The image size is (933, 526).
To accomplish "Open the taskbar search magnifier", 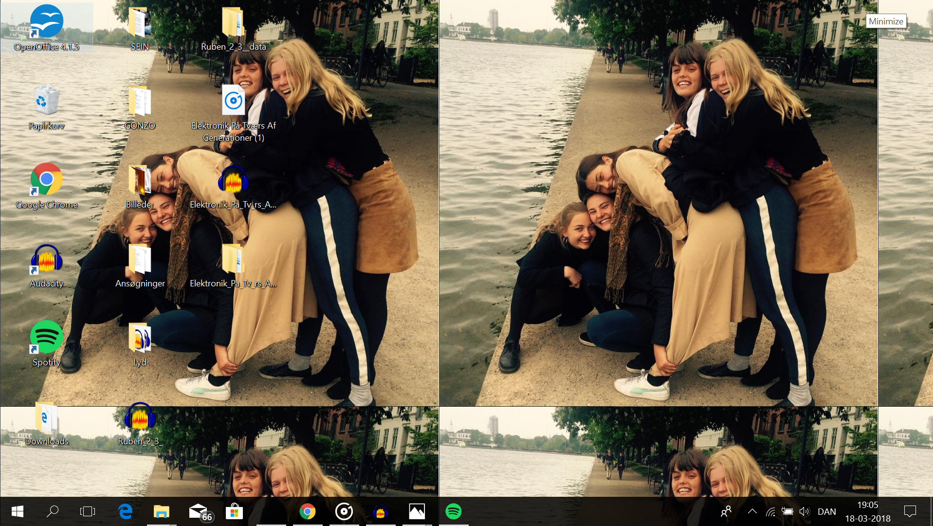I will tap(52, 511).
